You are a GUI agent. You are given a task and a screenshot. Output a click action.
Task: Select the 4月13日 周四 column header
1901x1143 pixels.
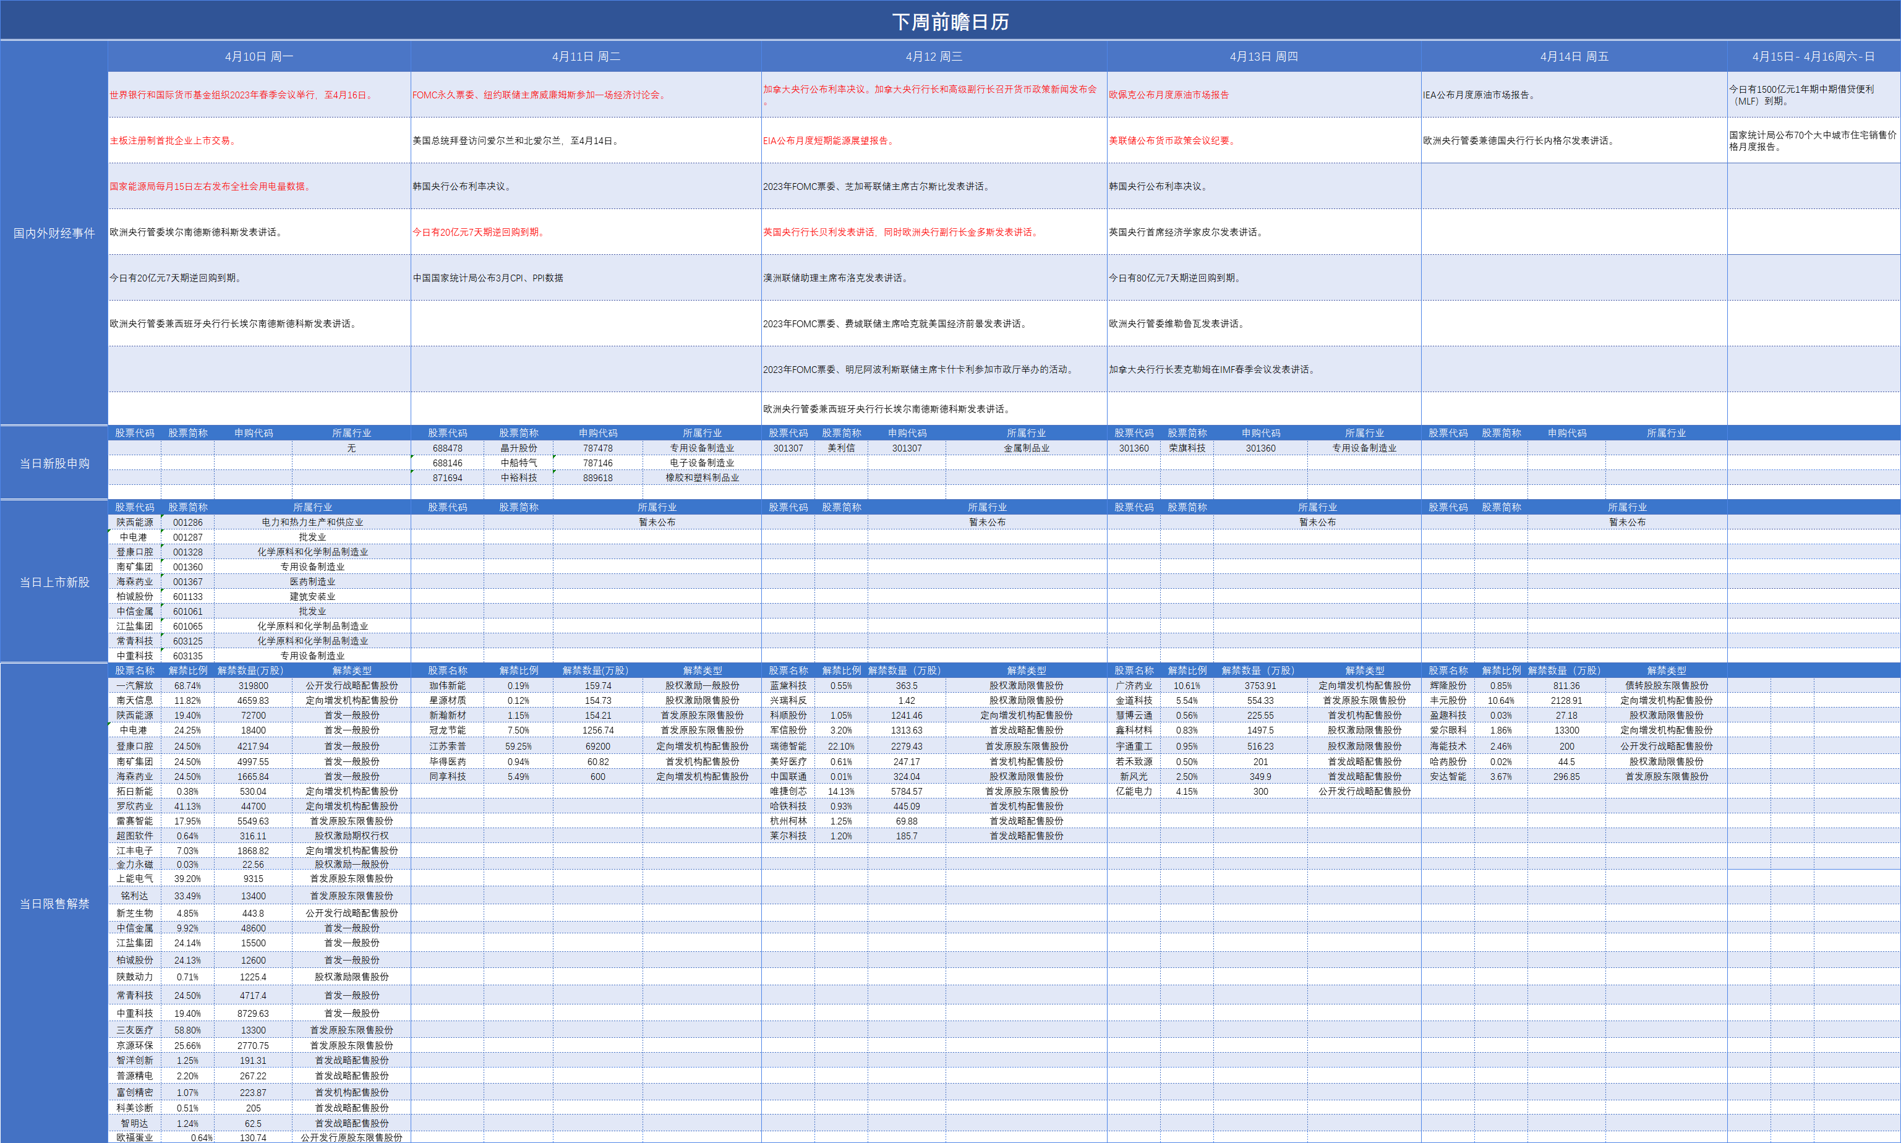pyautogui.click(x=1263, y=56)
